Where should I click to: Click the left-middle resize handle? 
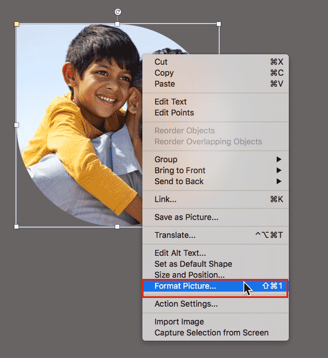click(16, 125)
